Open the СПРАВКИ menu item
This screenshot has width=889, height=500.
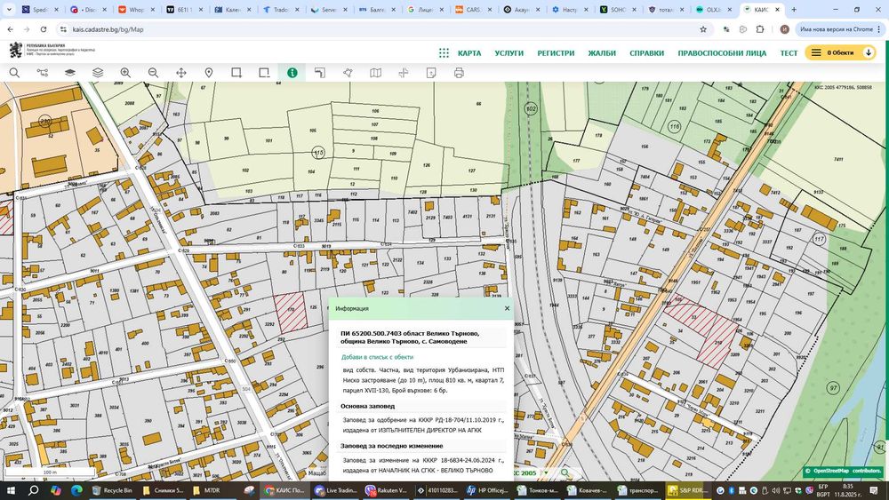pos(646,53)
